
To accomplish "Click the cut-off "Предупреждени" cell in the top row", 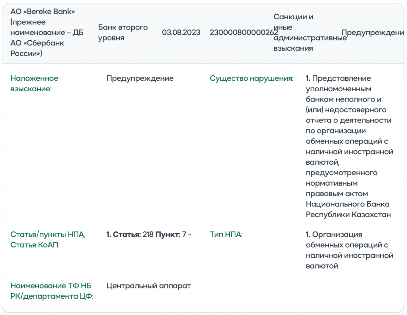I will point(372,33).
